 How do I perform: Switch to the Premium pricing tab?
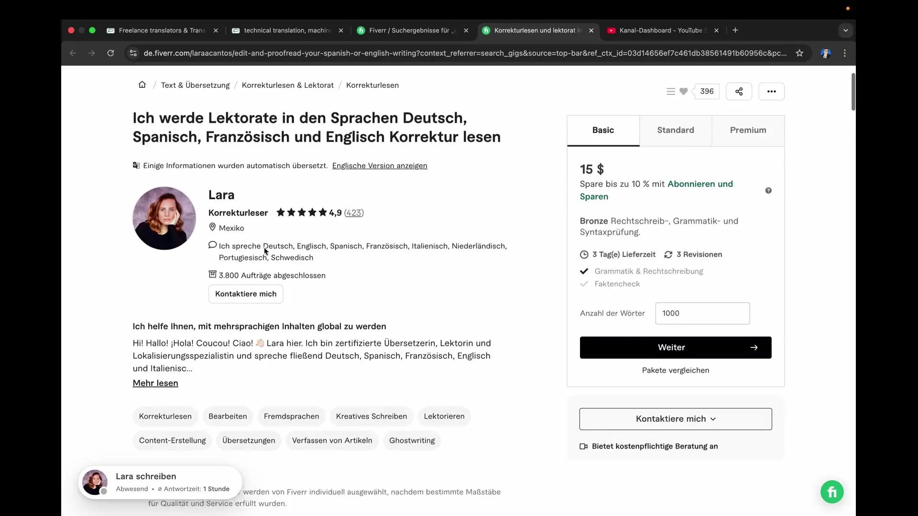point(748,130)
